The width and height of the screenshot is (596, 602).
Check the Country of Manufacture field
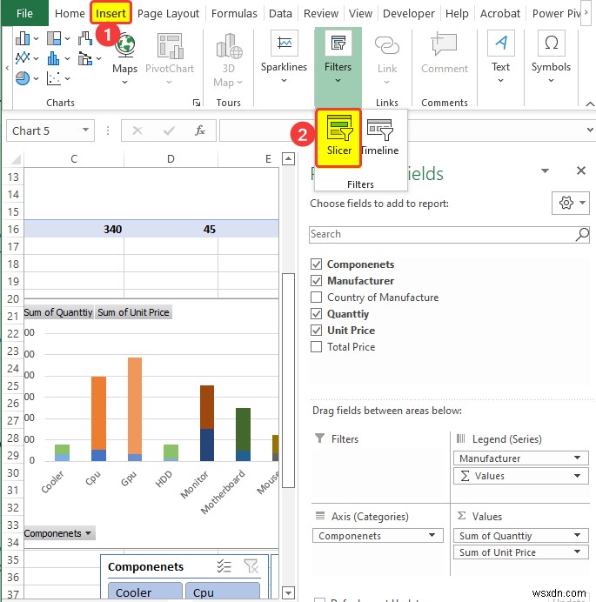tap(316, 298)
